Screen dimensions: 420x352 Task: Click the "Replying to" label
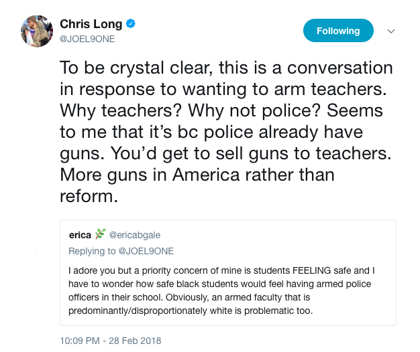point(91,251)
